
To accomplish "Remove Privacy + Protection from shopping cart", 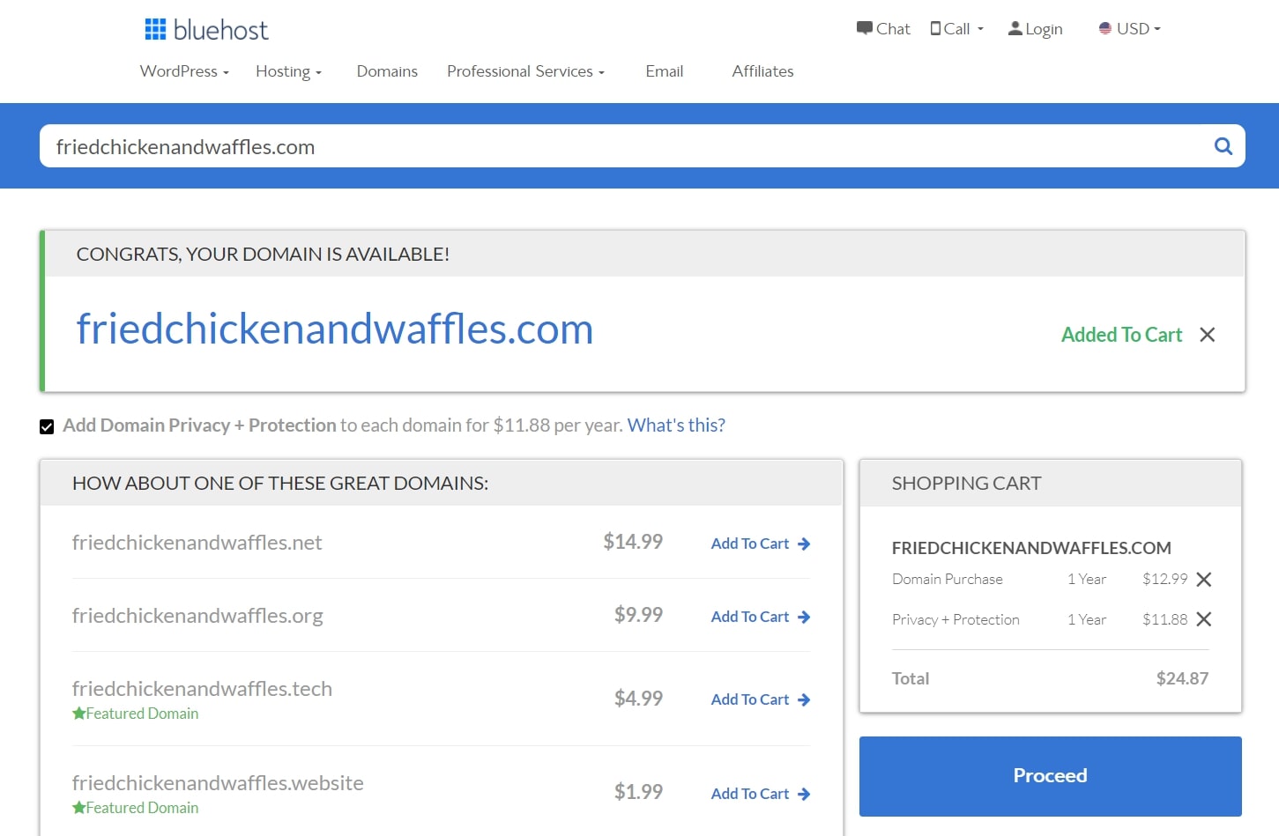I will pyautogui.click(x=1204, y=619).
